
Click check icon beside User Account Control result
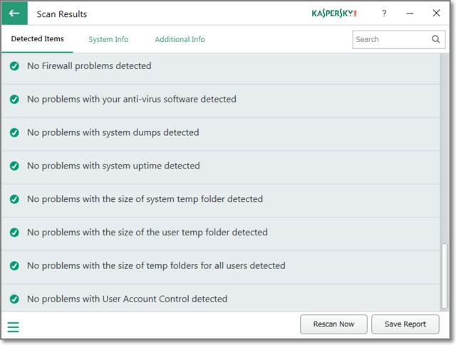pos(14,299)
